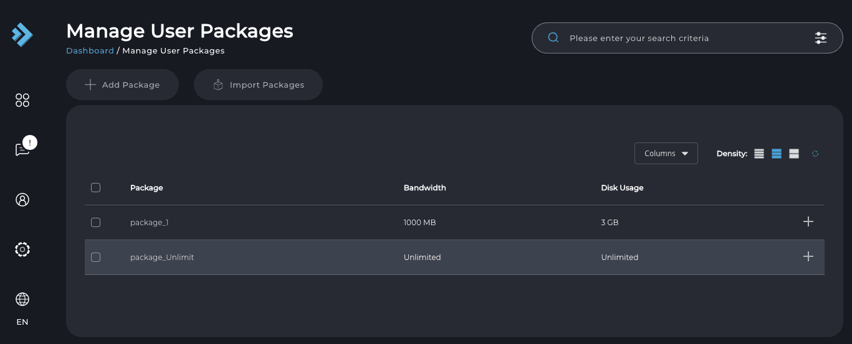
Task: Click the search magnifier icon
Action: click(x=553, y=38)
